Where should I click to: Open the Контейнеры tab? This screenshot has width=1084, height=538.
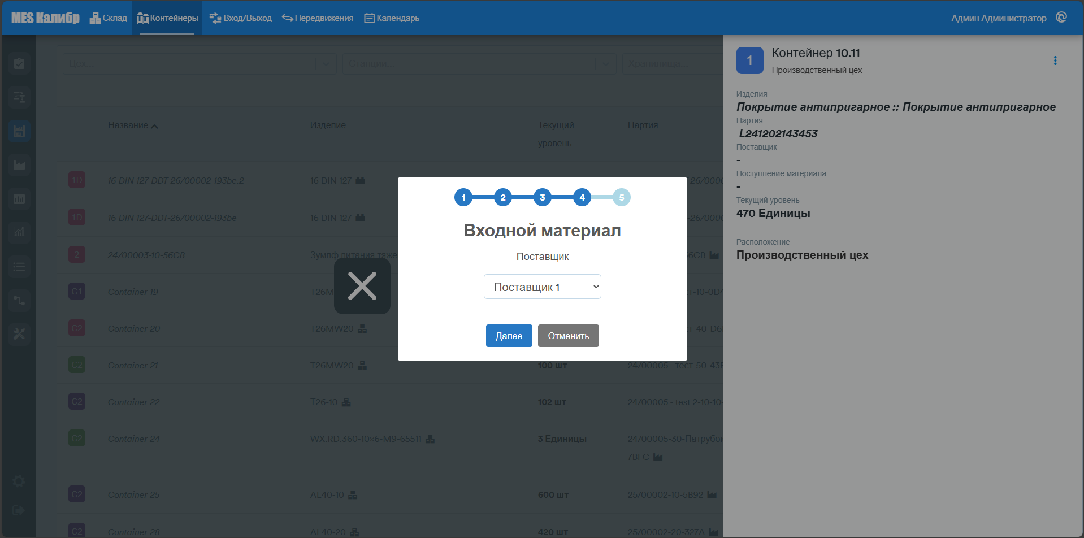click(x=167, y=18)
